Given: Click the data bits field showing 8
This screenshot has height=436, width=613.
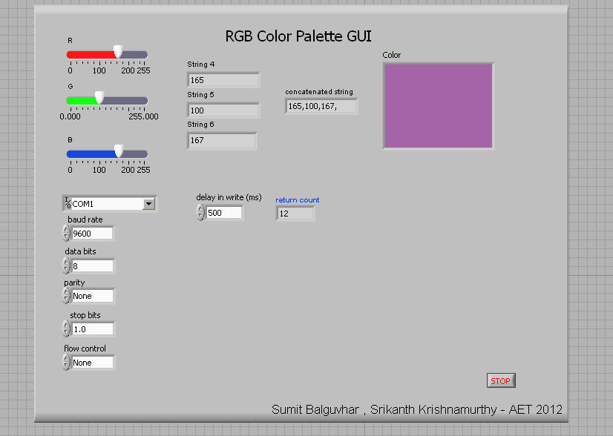Looking at the screenshot, I should click(93, 266).
